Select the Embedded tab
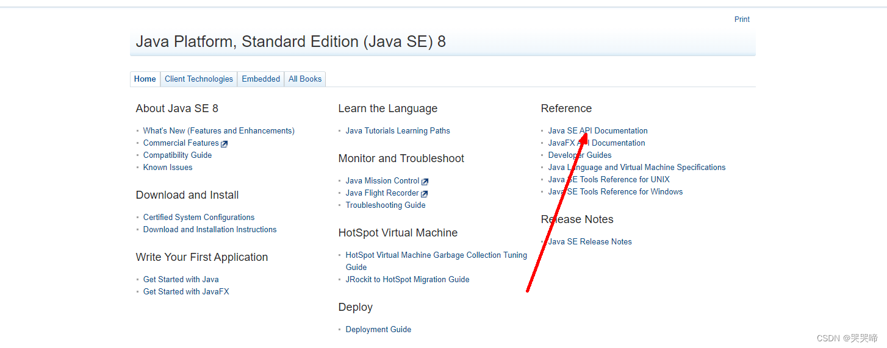 261,79
